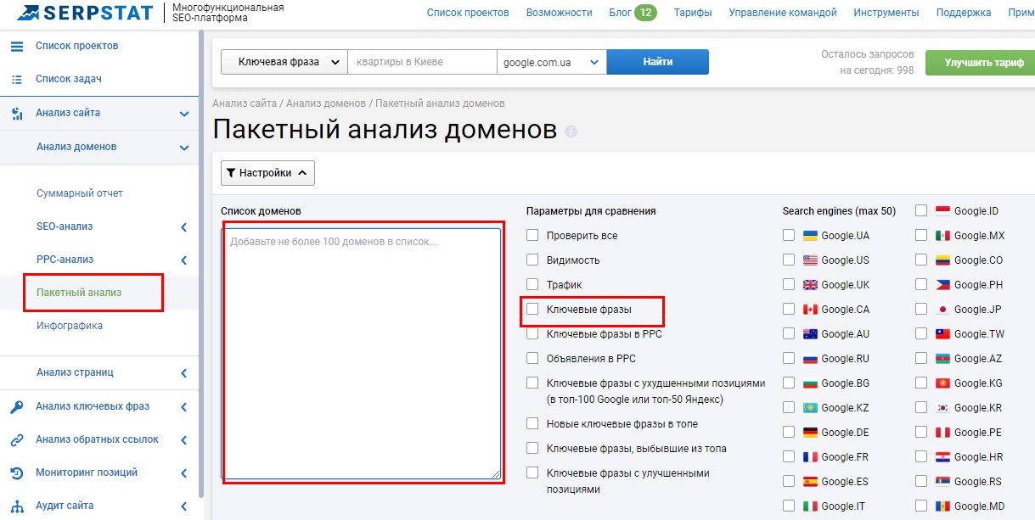Image resolution: width=1035 pixels, height=520 pixels.
Task: Open Инструменты in the top menu
Action: (886, 13)
